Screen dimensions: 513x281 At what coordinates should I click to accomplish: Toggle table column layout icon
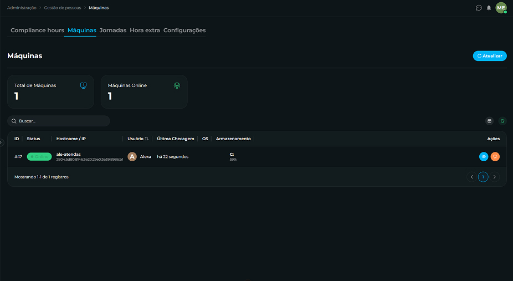(x=489, y=121)
